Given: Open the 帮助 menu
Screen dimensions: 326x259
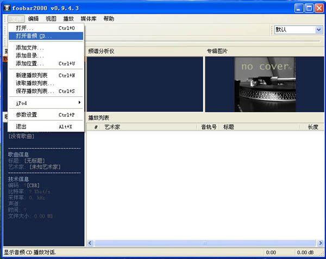Looking at the screenshot, I should pos(109,19).
